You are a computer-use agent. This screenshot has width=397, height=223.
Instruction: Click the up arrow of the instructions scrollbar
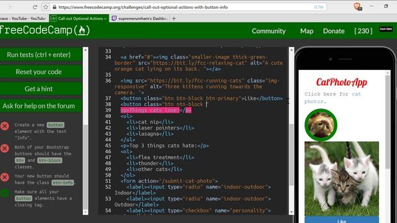[x=86, y=50]
